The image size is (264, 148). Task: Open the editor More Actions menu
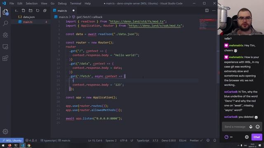tap(214, 11)
